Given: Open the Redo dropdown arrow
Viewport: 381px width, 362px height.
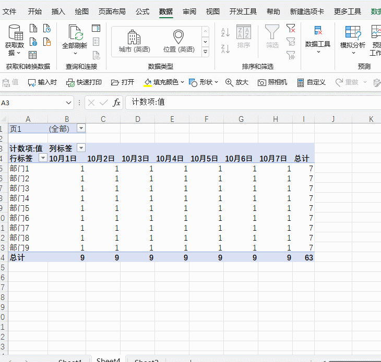Looking at the screenshot, I should click(365, 82).
